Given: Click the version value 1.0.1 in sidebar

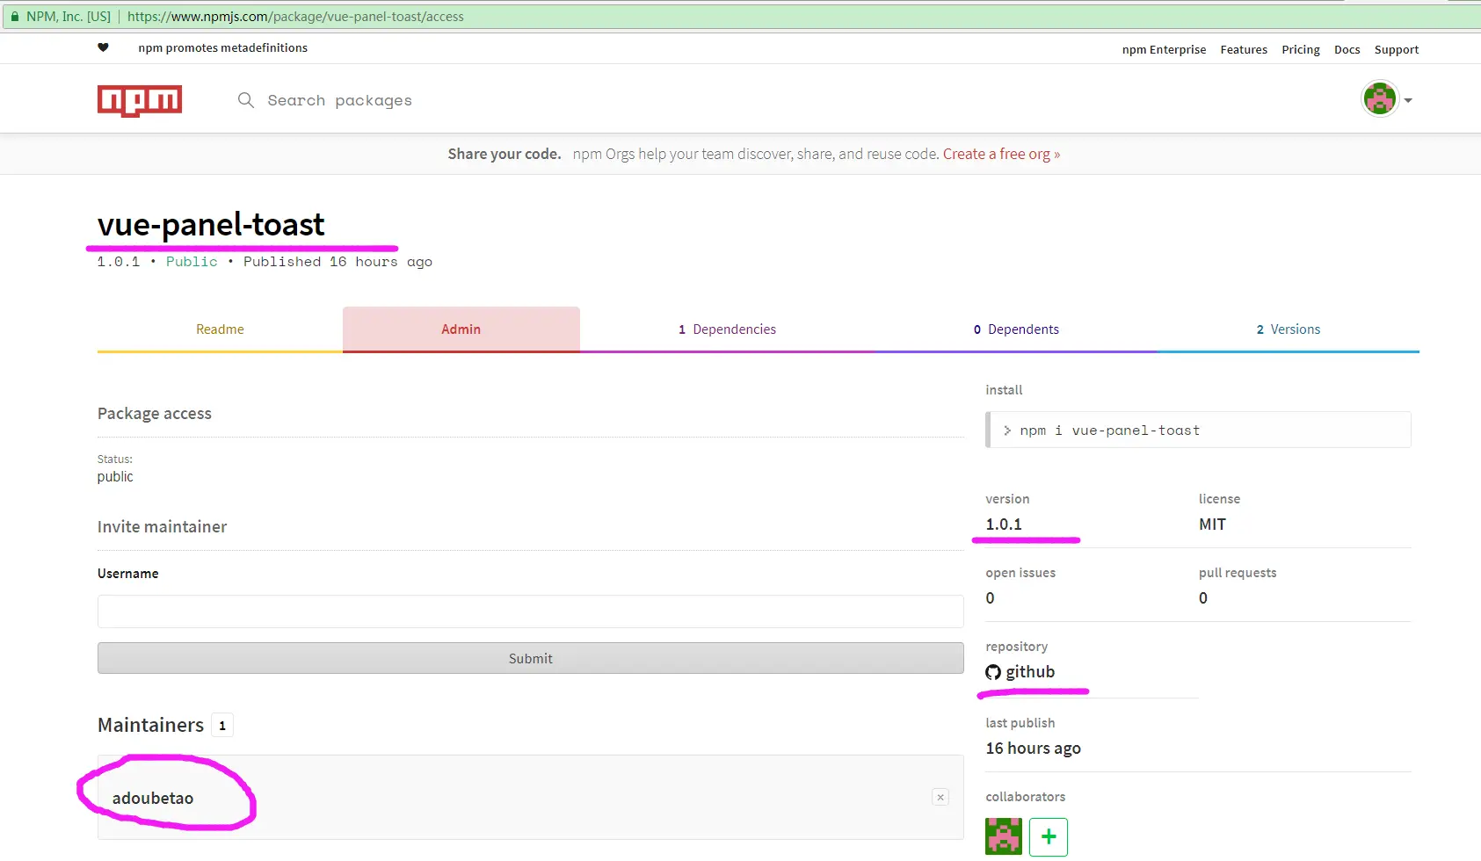Looking at the screenshot, I should pyautogui.click(x=1004, y=525).
